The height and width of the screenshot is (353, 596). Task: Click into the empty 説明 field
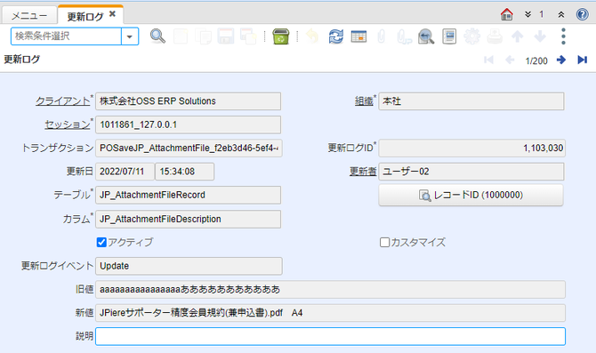pyautogui.click(x=330, y=336)
